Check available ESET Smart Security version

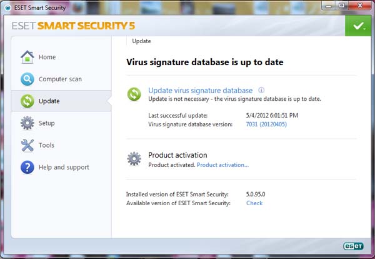254,203
